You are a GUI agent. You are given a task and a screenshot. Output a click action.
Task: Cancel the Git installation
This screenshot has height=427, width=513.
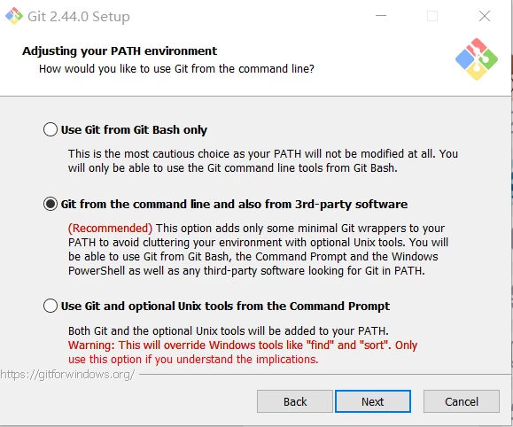[462, 401]
